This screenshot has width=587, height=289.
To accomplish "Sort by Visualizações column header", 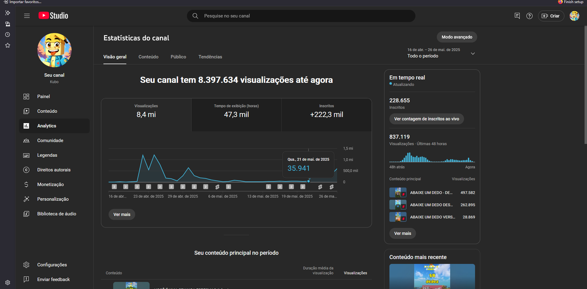I will [355, 273].
